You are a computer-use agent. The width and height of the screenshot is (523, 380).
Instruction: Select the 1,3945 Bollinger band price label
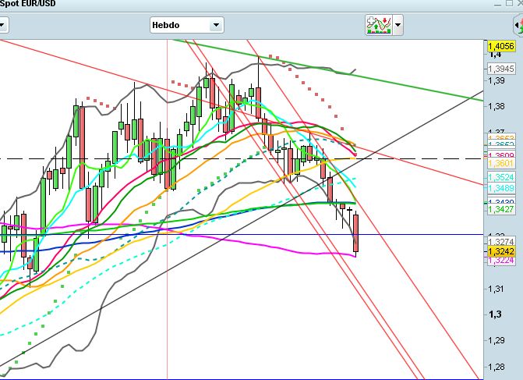pyautogui.click(x=503, y=68)
